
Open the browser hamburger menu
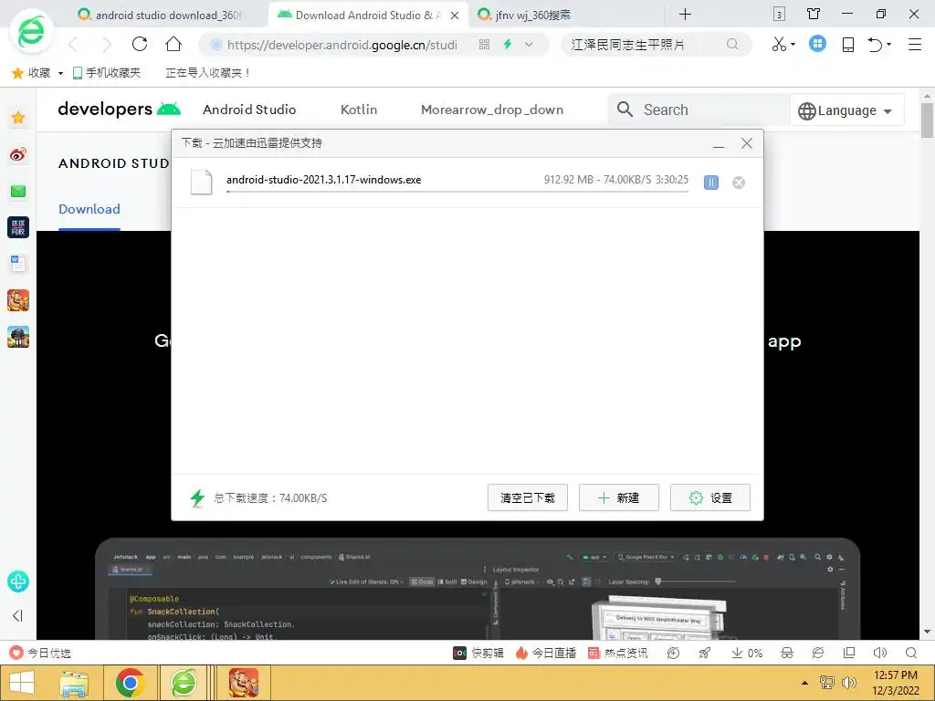click(x=915, y=44)
